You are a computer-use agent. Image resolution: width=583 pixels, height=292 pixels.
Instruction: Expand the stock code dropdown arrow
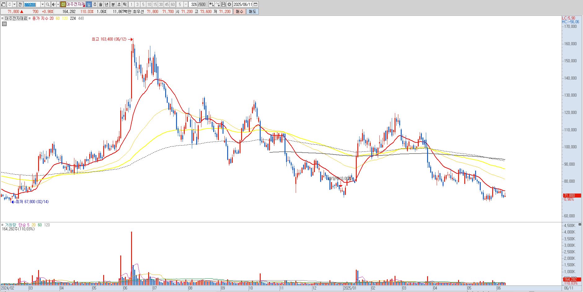tap(42, 4)
